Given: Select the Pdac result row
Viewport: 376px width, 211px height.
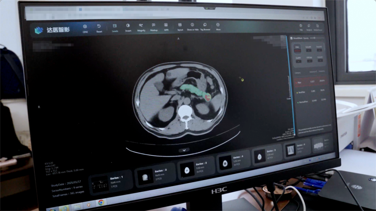Looking at the screenshot, I should click(311, 82).
